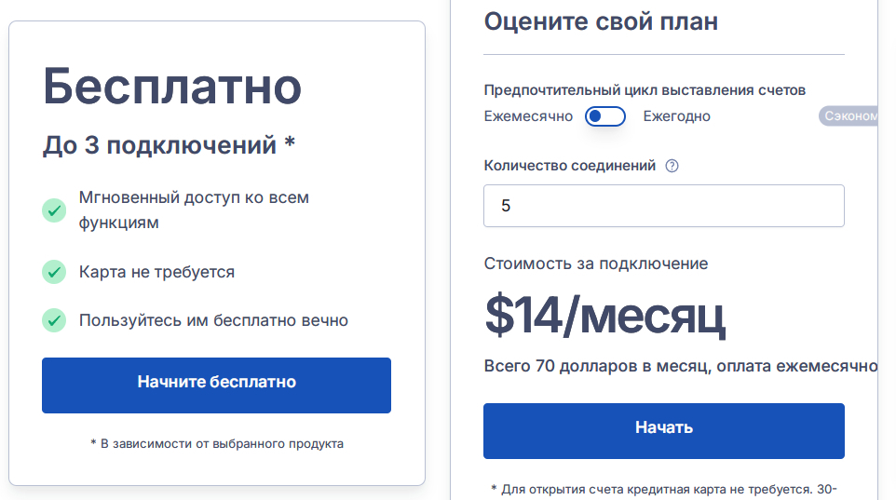Click the Предпочтительный цикл выставления счетов label
The height and width of the screenshot is (500, 896).
point(645,90)
